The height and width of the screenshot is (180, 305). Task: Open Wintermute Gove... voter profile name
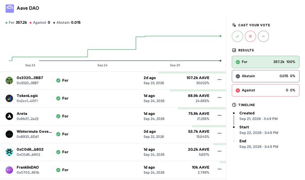coord(34,132)
